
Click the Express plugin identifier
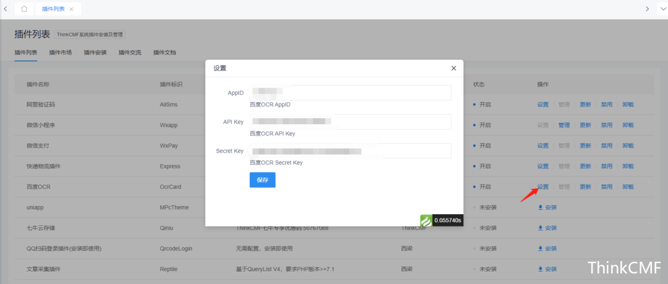pos(170,166)
